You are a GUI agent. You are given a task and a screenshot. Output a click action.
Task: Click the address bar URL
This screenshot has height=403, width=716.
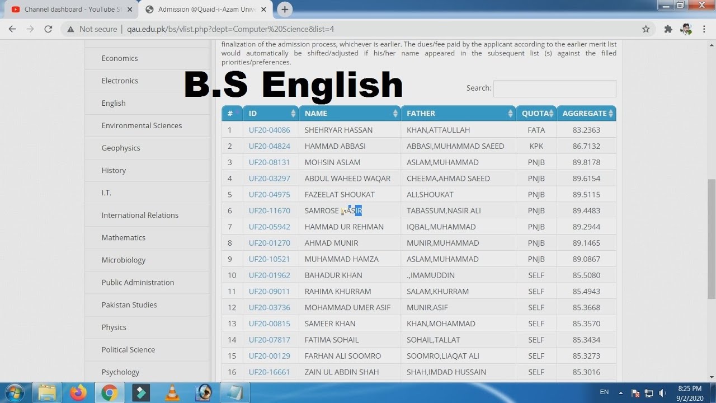230,29
